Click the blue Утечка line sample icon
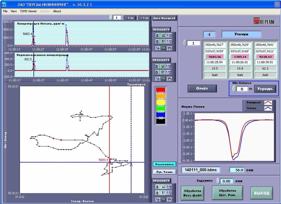This screenshot has width=281, height=204. point(268,108)
